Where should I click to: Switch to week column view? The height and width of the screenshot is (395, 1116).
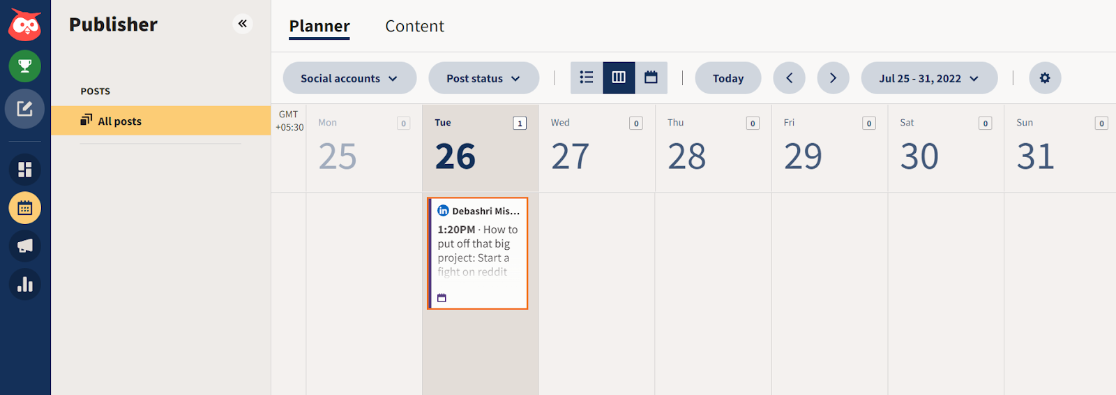(x=619, y=77)
